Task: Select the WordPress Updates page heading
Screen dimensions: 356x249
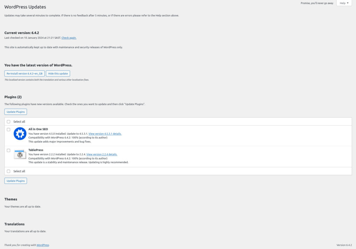Action: click(25, 7)
